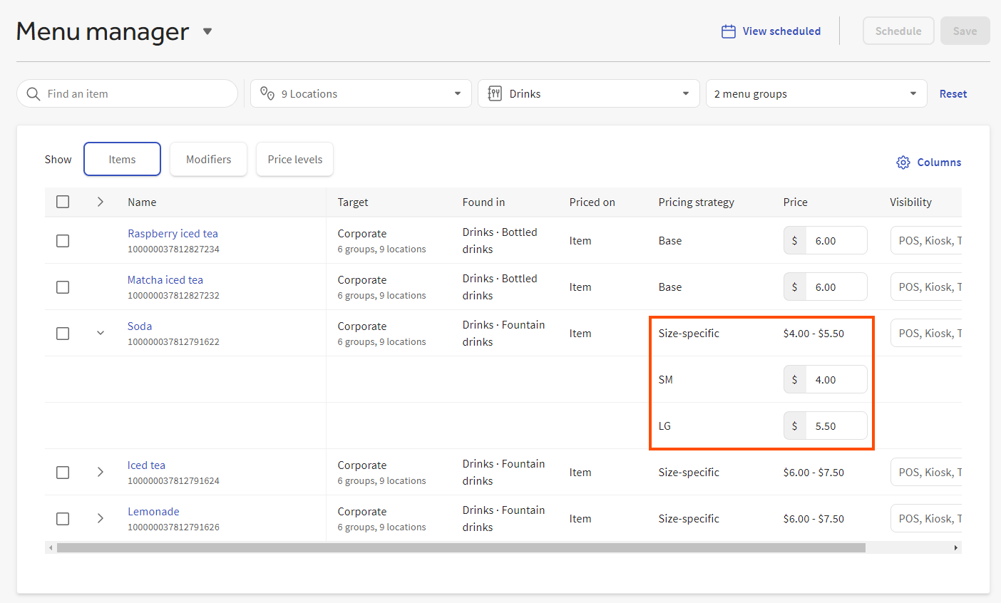The height and width of the screenshot is (603, 1001).
Task: Expand all rows via the header chevron
Action: tap(101, 202)
